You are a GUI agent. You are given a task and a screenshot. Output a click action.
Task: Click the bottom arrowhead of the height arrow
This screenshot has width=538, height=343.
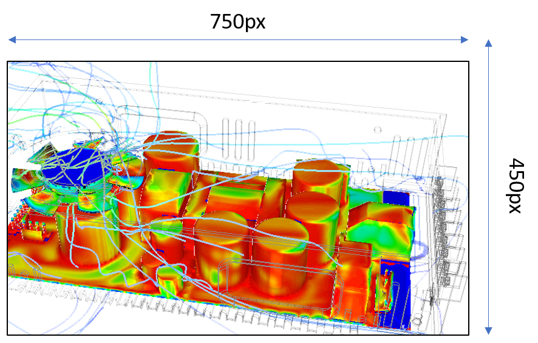tap(489, 331)
